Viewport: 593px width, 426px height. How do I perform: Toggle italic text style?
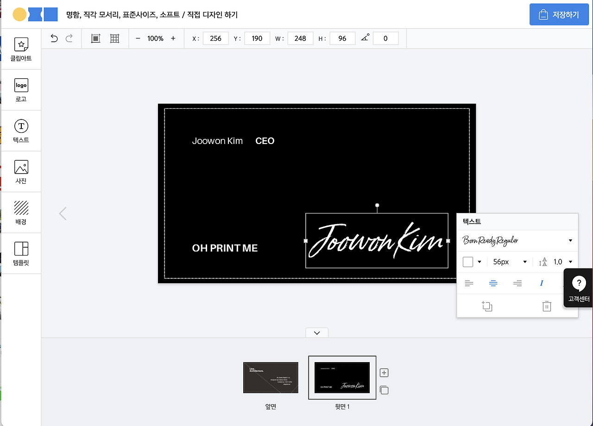542,283
